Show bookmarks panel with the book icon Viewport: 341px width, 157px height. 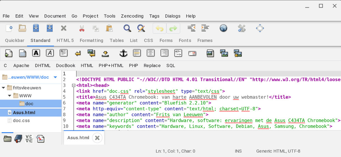(x=18, y=139)
